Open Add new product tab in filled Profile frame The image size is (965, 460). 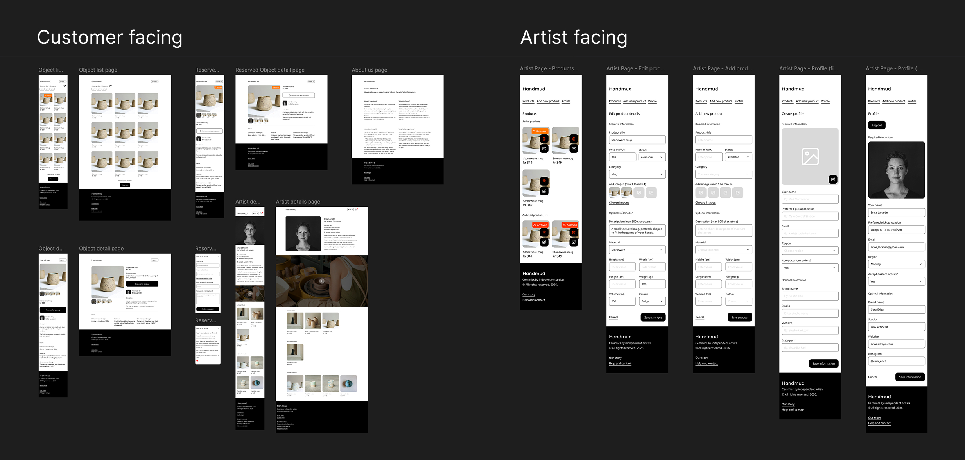[893, 101]
